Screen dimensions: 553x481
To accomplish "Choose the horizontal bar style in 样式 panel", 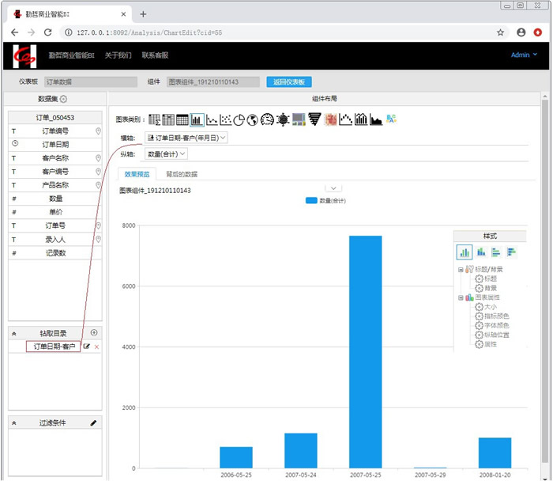I will [496, 252].
